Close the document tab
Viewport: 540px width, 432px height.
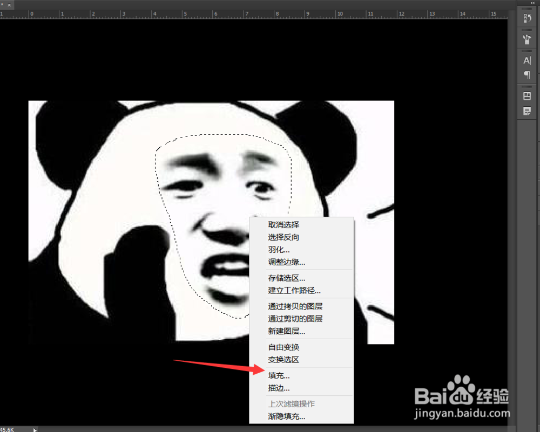tap(9, 5)
